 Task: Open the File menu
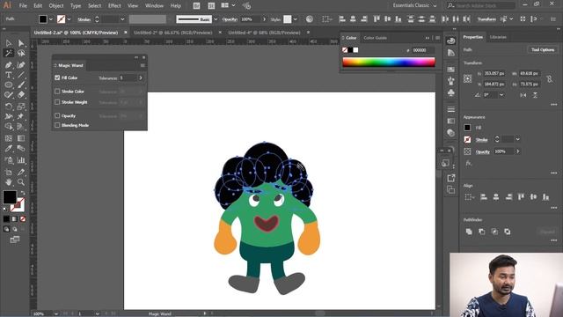23,6
